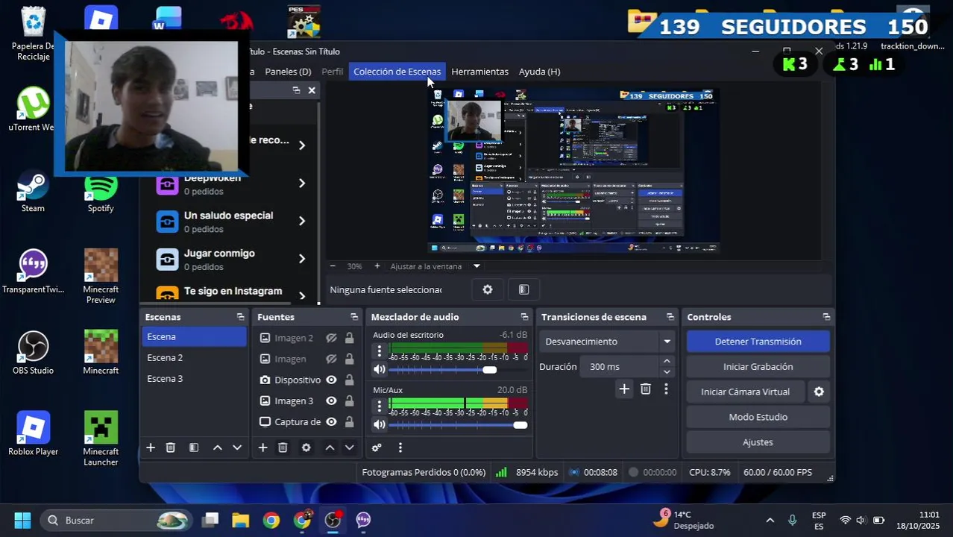The width and height of the screenshot is (953, 537).
Task: Open Windows Start button
Action: pyautogui.click(x=22, y=520)
